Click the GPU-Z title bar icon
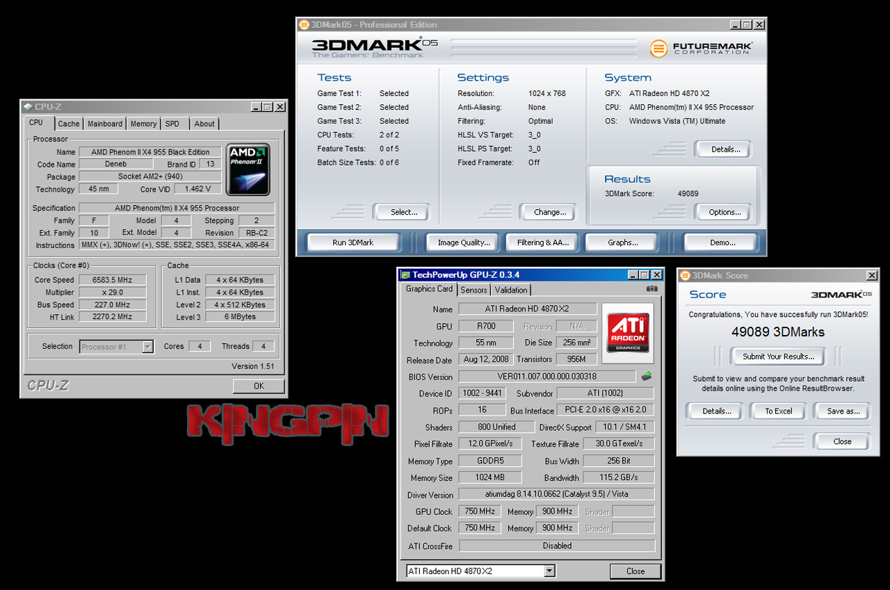890x590 pixels. point(405,274)
